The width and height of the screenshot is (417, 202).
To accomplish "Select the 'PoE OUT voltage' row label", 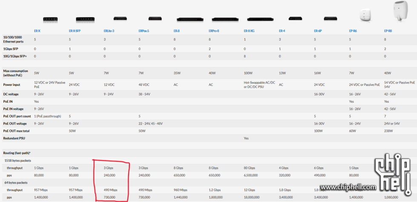I will [x=14, y=124].
